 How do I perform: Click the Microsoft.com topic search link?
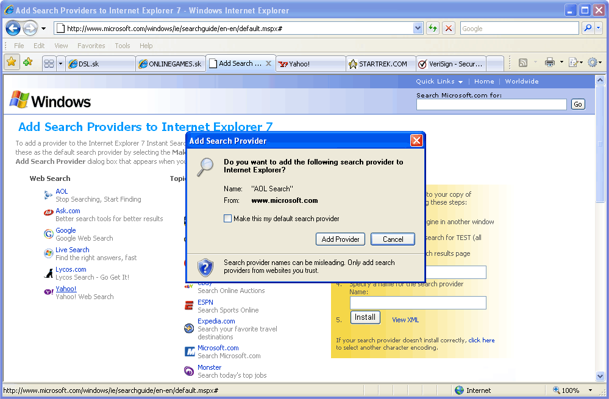point(218,348)
